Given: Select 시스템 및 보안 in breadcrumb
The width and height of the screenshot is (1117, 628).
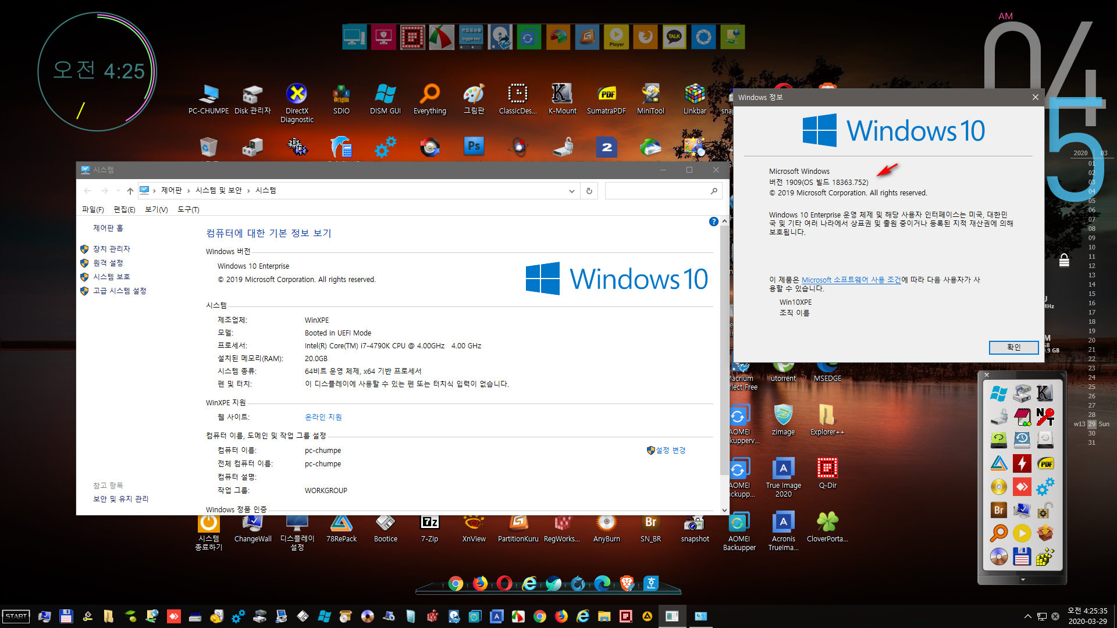Looking at the screenshot, I should 219,191.
